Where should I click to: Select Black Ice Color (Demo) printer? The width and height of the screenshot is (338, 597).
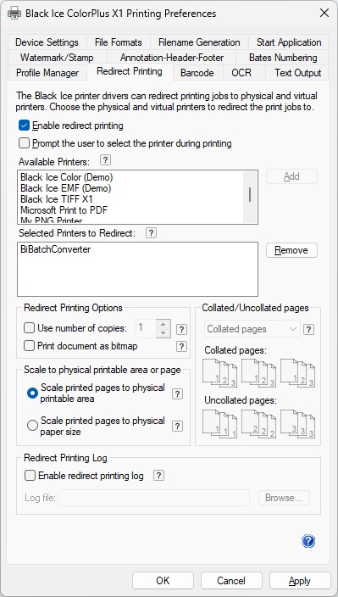67,177
